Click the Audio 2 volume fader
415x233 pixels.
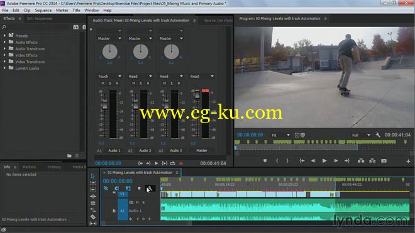pyautogui.click(x=135, y=106)
